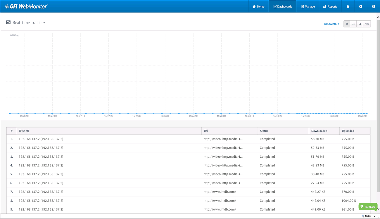This screenshot has height=219, width=380.
Task: Open the Reports menu
Action: 330,6
